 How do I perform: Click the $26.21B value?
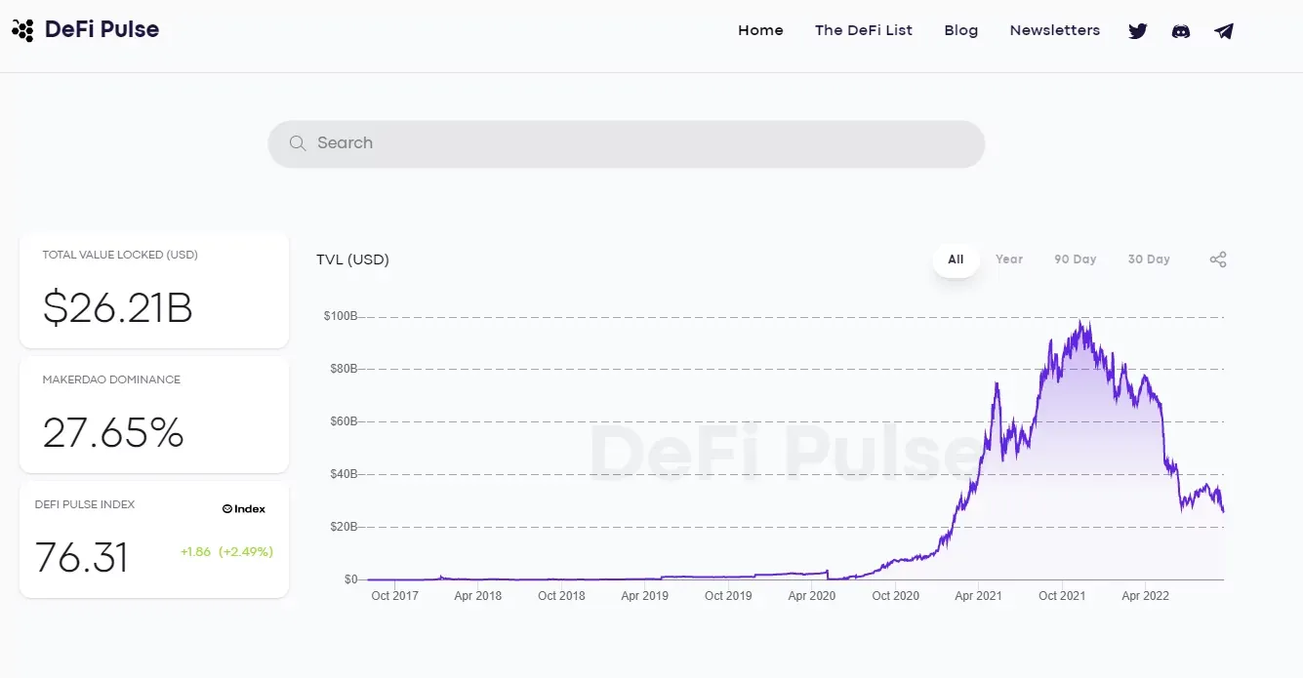pyautogui.click(x=118, y=308)
